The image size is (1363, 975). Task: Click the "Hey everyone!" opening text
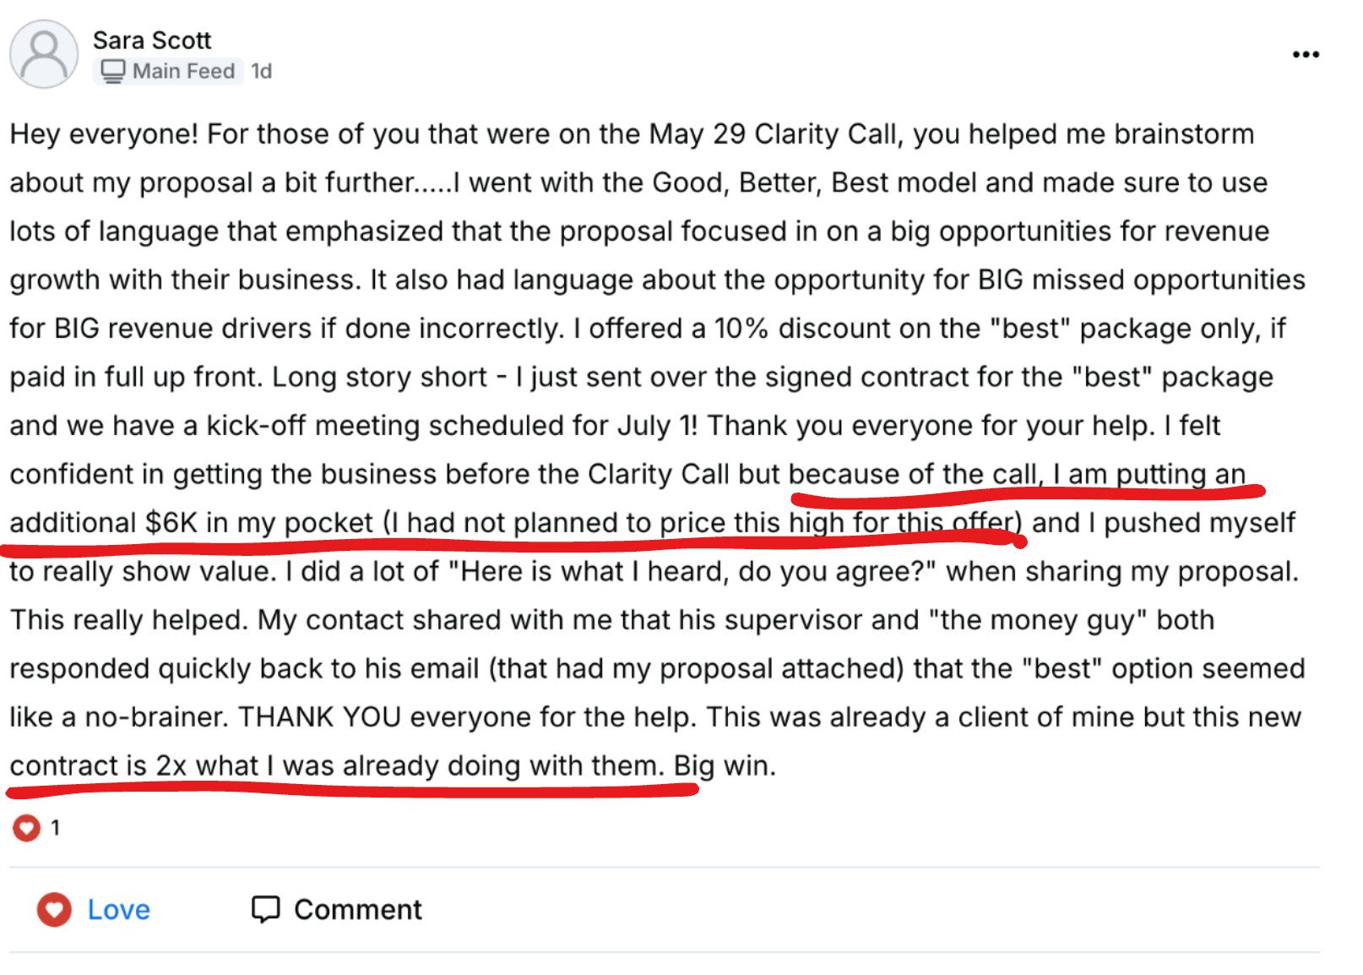click(x=103, y=134)
